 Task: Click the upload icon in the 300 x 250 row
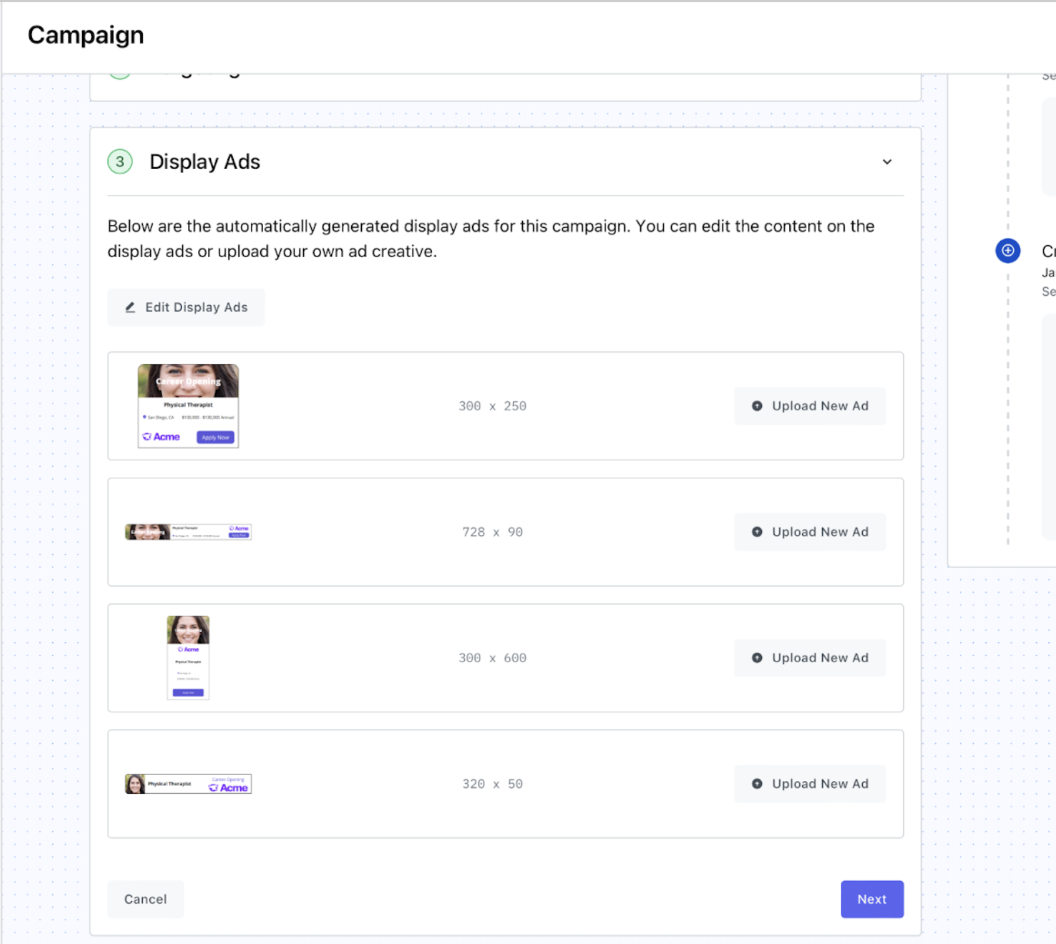tap(757, 406)
